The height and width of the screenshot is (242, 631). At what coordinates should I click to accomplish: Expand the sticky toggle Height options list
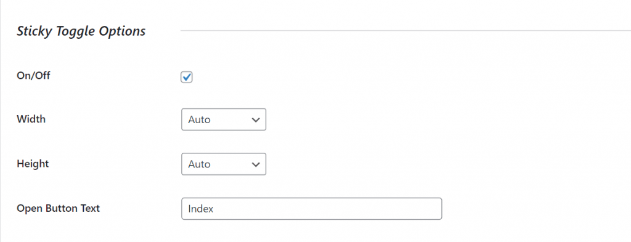(x=224, y=164)
